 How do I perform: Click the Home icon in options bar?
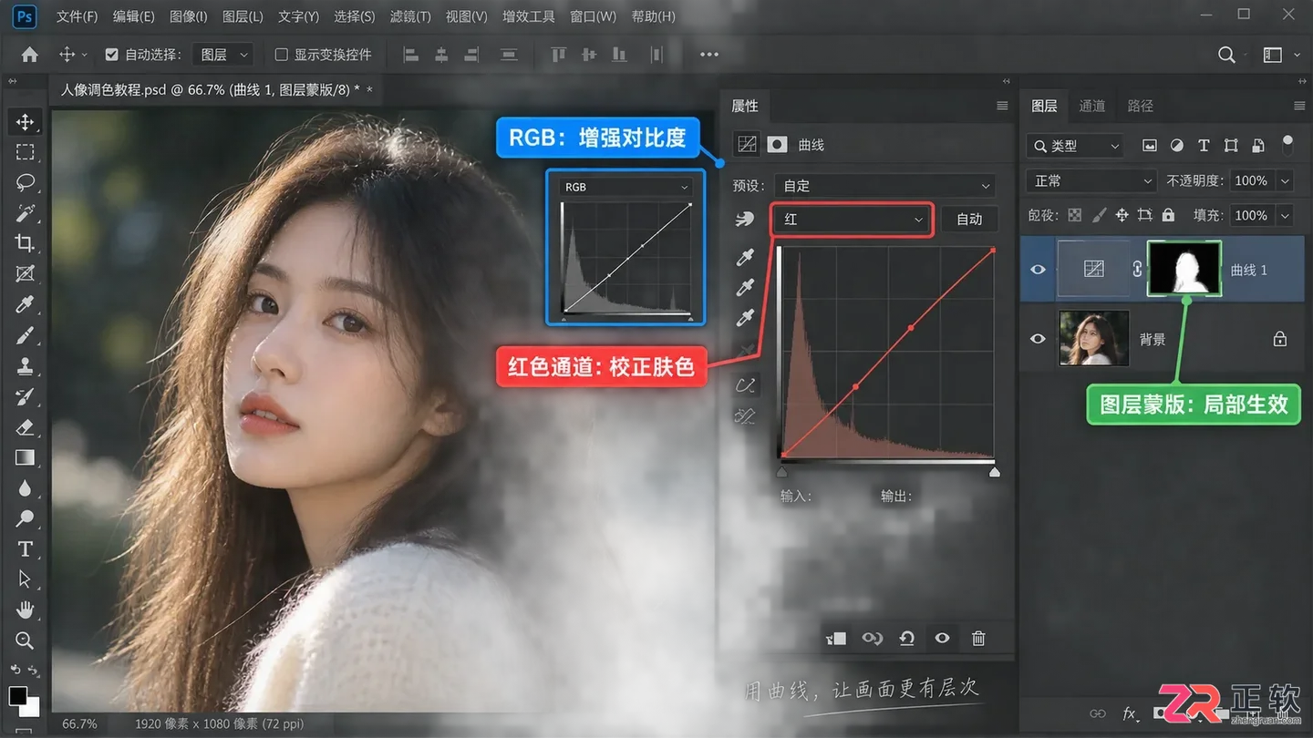coord(29,55)
